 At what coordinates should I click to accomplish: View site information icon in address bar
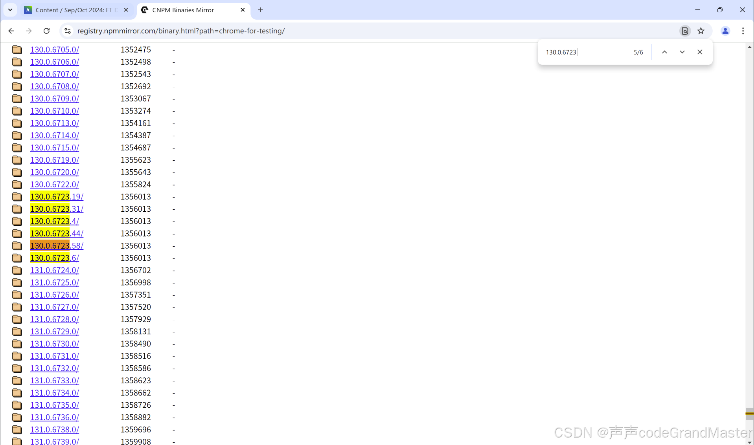[x=68, y=31]
